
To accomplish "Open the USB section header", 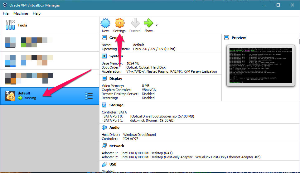I will point(113,164).
